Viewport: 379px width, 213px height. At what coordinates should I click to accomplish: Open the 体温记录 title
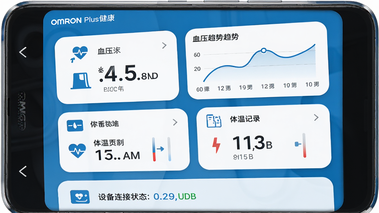coord(245,119)
